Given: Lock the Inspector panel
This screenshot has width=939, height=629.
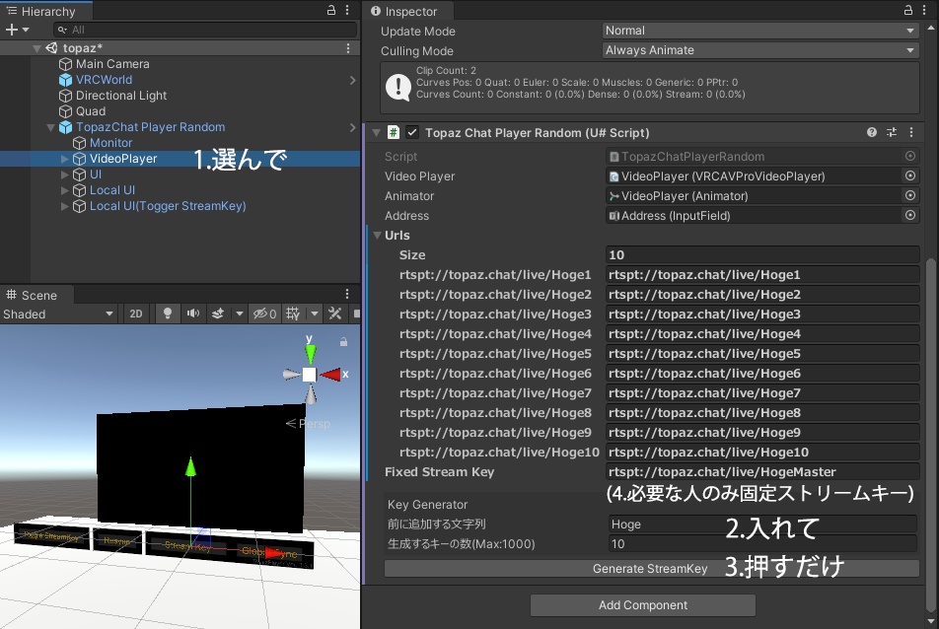Looking at the screenshot, I should pyautogui.click(x=908, y=10).
